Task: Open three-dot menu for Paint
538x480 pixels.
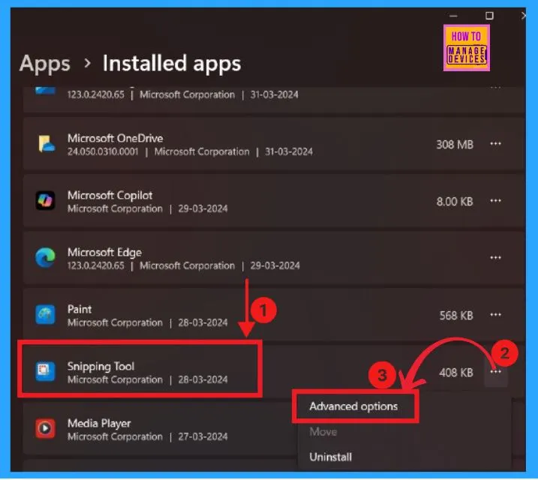Action: pos(495,314)
